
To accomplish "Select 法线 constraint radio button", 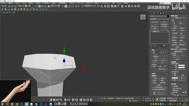I will pos(178,24).
